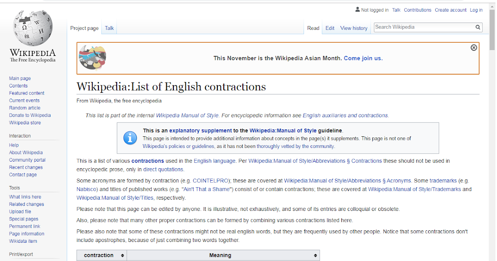
Task: Open Page information
Action: 27,234
